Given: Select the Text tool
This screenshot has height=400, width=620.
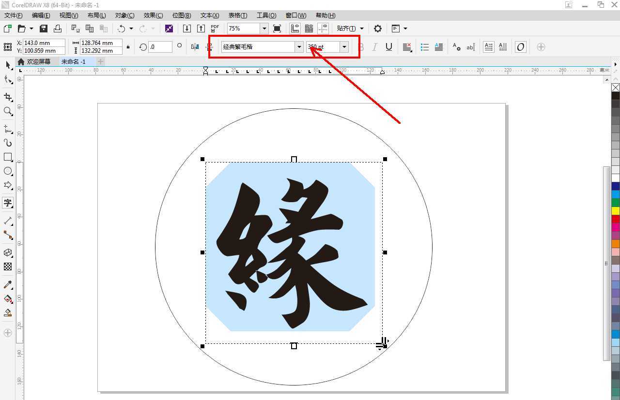Looking at the screenshot, I should (7, 203).
